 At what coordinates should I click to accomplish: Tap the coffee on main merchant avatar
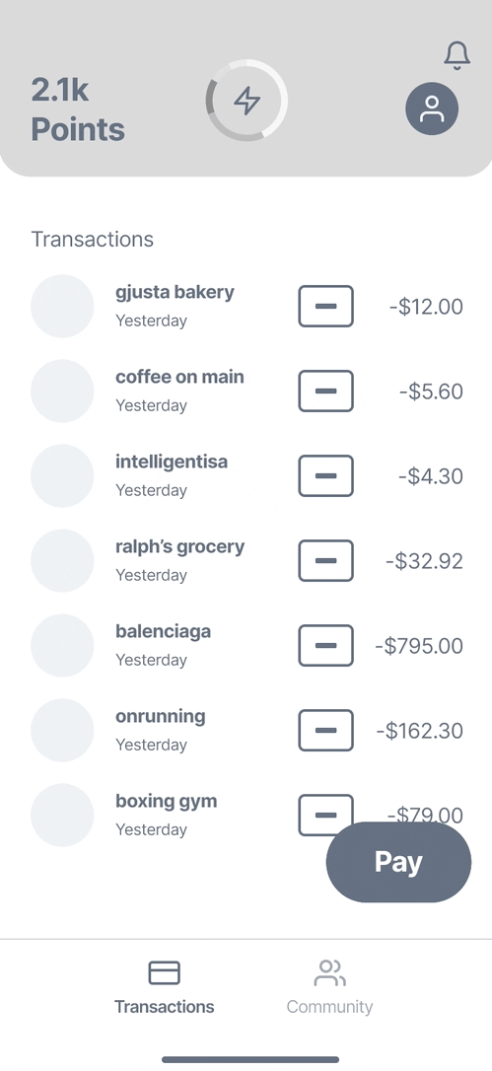pos(62,391)
